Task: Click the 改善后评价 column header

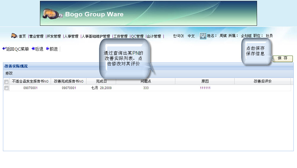Action: tap(262, 81)
